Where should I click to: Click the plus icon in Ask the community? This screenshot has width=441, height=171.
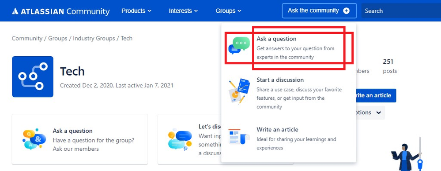pyautogui.click(x=347, y=11)
